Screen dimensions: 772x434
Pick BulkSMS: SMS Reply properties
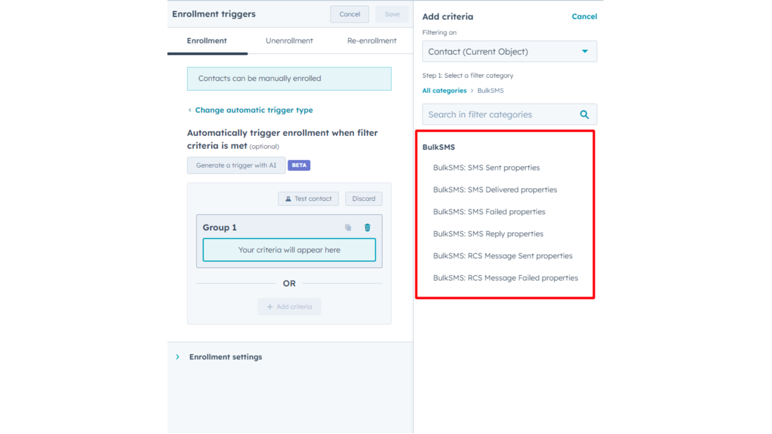point(488,234)
